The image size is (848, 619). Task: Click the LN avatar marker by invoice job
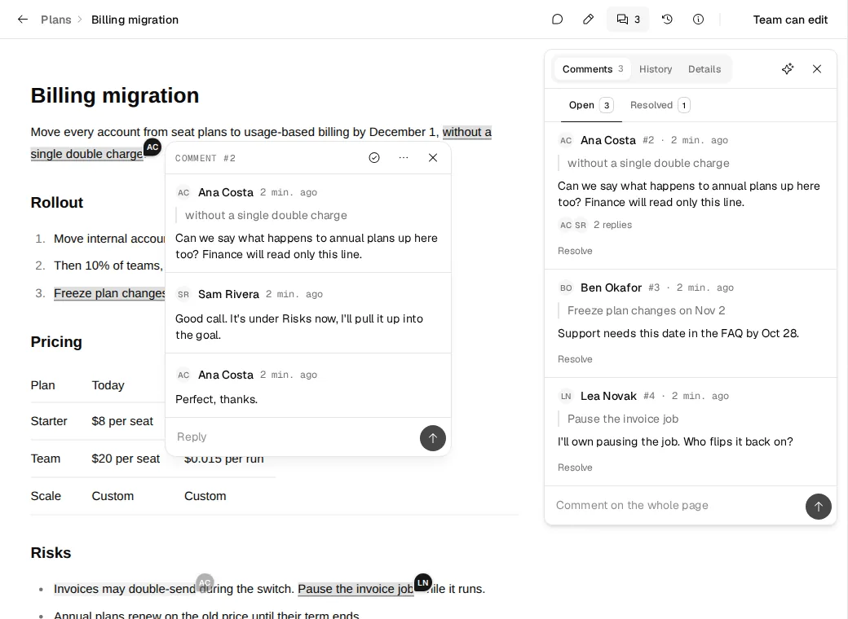click(423, 583)
